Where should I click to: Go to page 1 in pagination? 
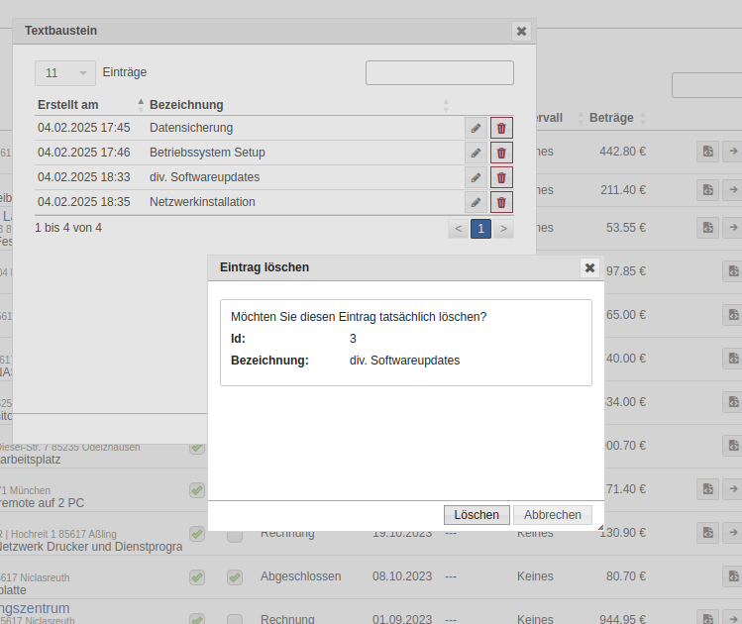480,229
